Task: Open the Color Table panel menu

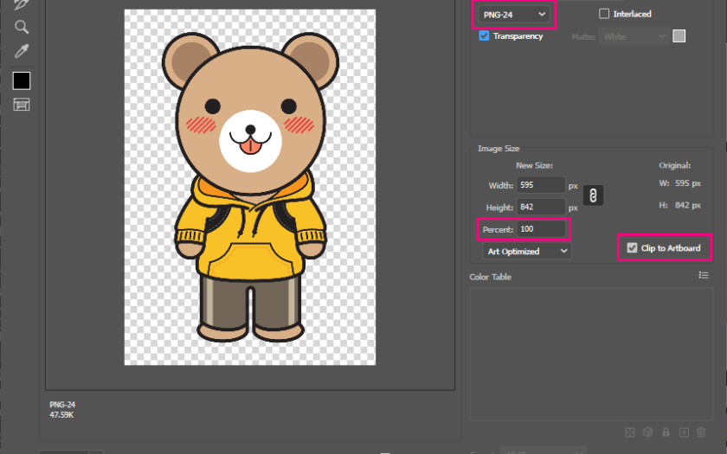Action: [x=704, y=276]
